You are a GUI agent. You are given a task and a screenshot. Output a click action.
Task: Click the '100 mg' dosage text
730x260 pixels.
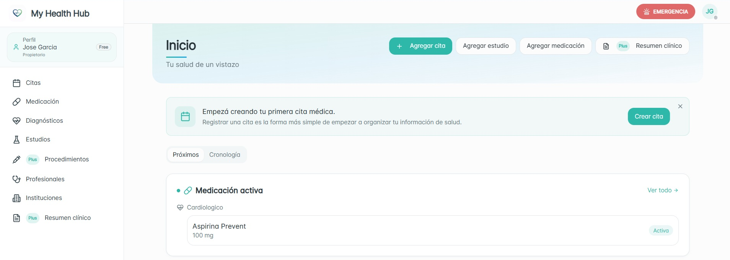203,236
